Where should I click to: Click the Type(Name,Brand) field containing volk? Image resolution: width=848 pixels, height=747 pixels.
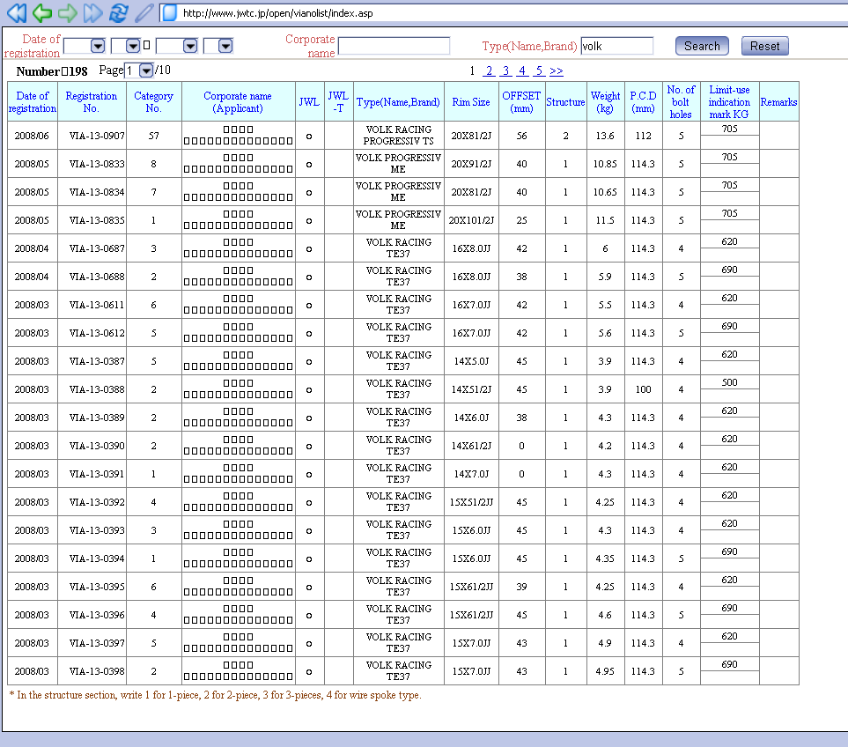click(616, 46)
